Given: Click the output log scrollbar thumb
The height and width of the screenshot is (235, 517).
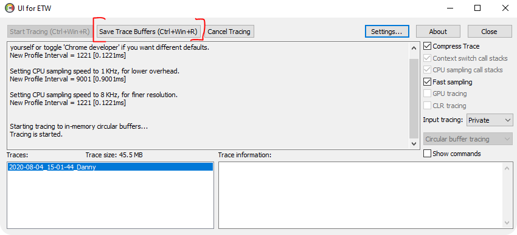Looking at the screenshot, I should 414,99.
